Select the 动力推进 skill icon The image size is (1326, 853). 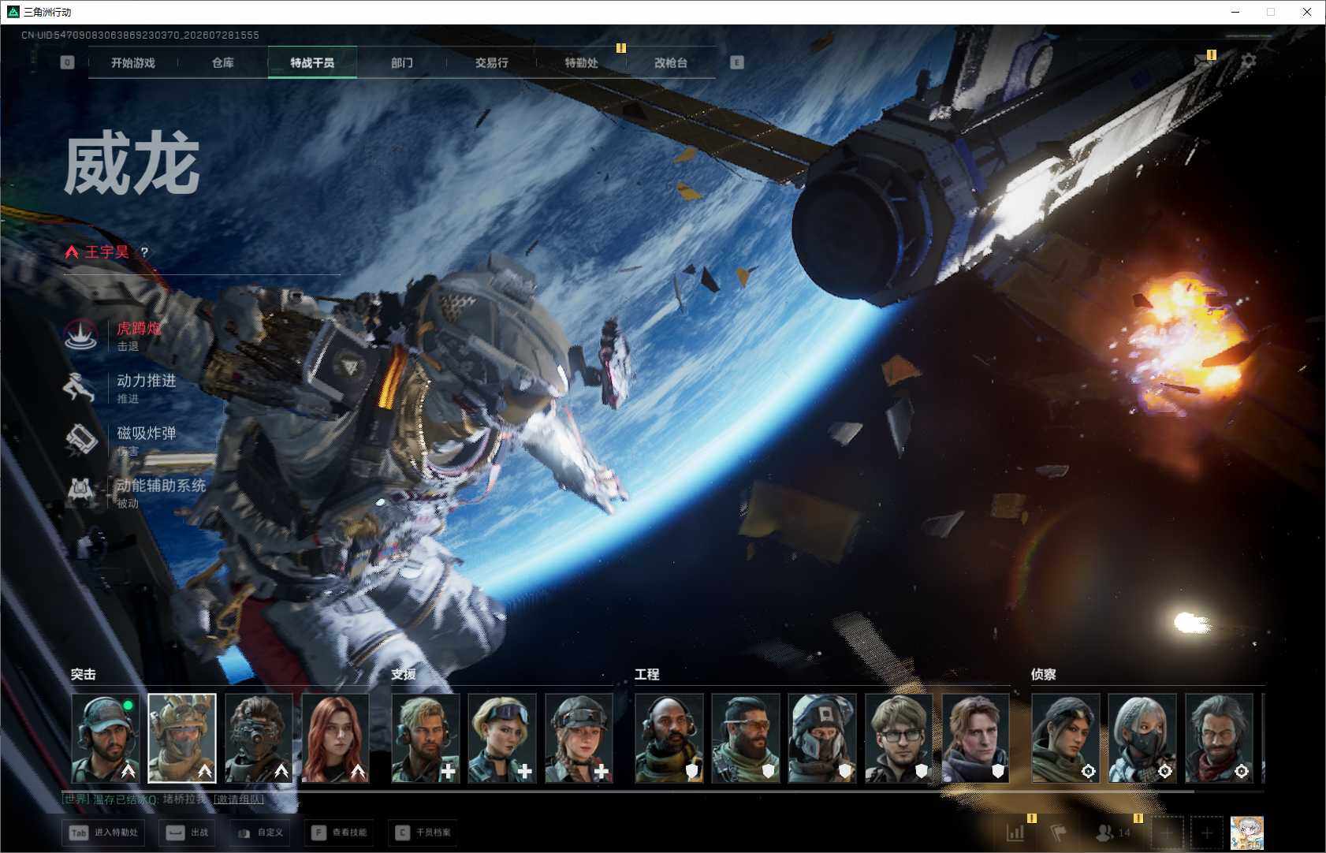coord(80,387)
